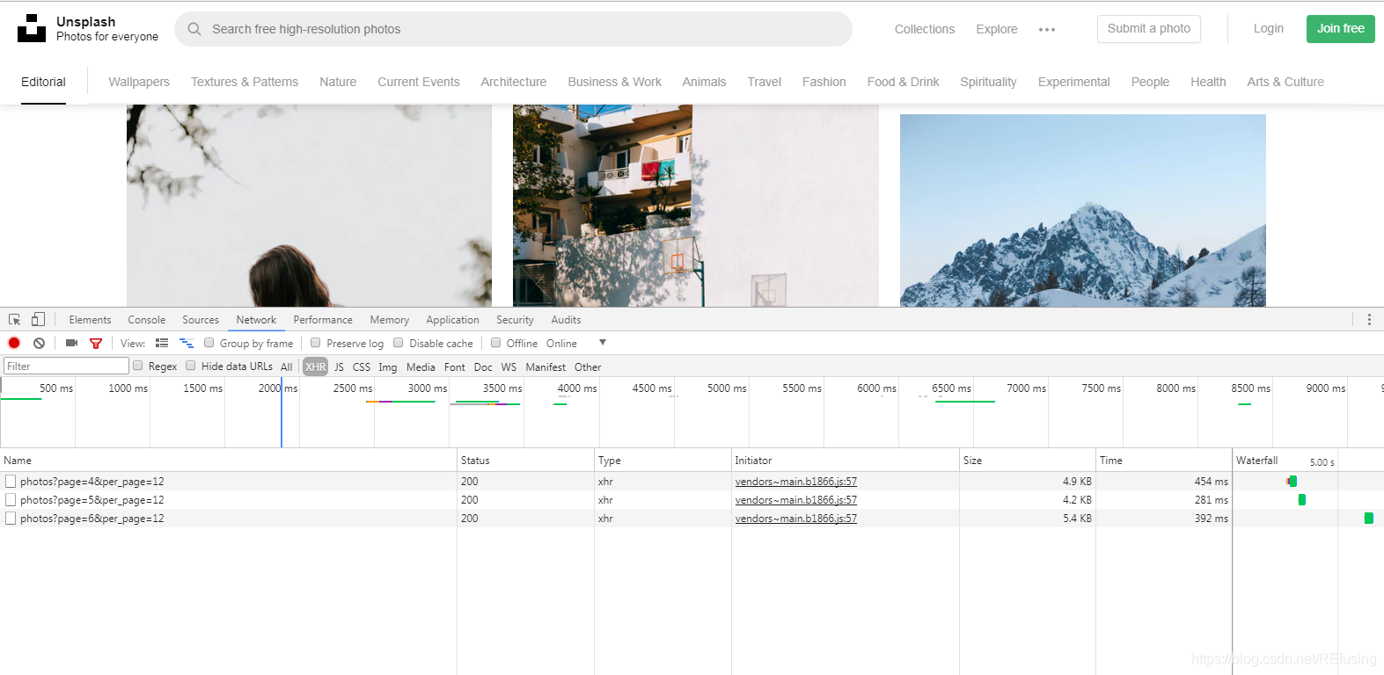Open the Collections link
This screenshot has width=1384, height=675.
[925, 29]
